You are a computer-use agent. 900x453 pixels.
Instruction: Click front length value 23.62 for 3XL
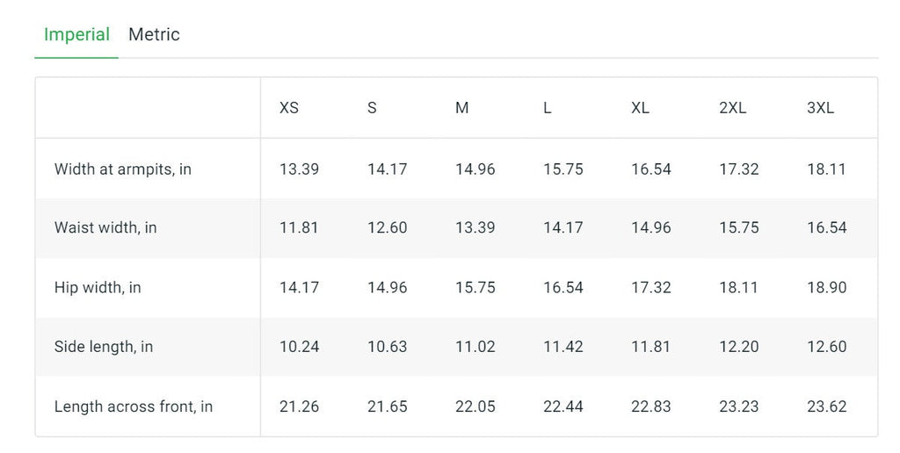826,406
